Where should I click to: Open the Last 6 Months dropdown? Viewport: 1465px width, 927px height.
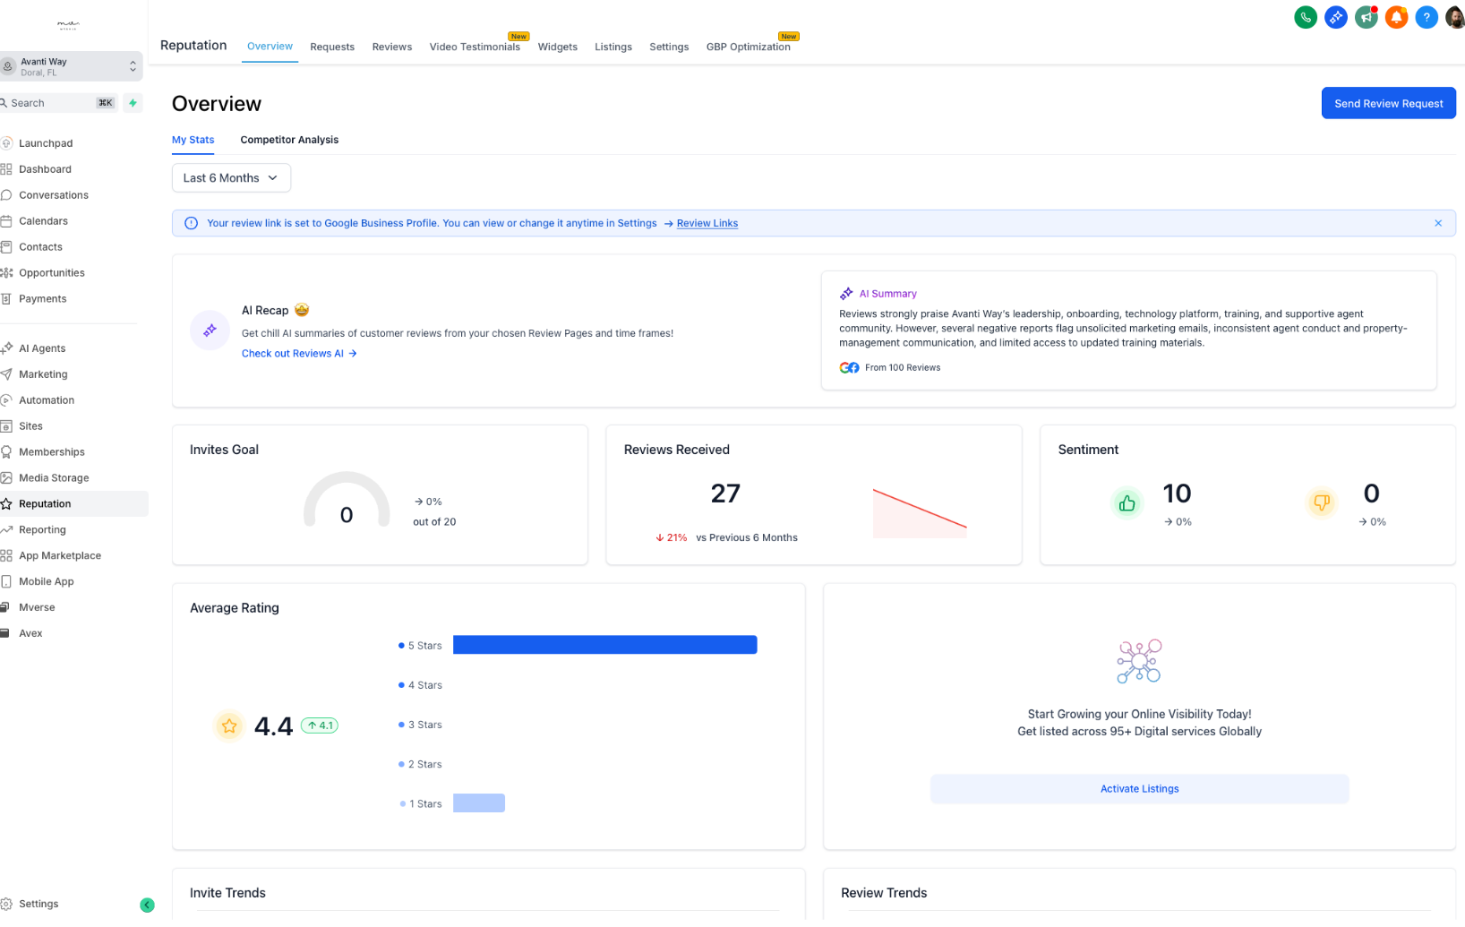(231, 178)
